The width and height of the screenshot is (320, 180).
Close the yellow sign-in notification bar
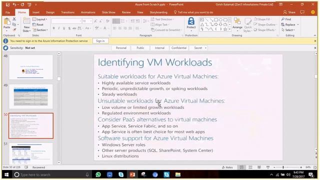tap(315, 41)
